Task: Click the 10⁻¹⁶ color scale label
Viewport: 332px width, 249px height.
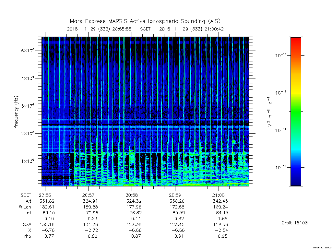Action: click(280, 168)
